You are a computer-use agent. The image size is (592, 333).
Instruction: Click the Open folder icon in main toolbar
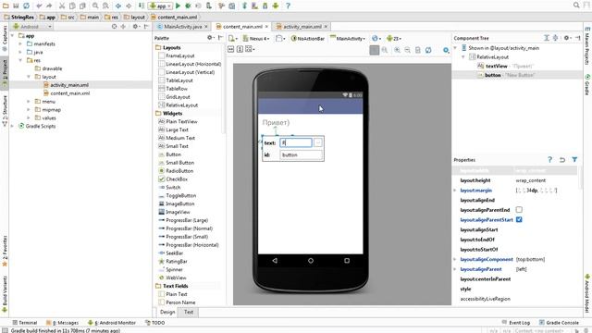(x=6, y=6)
